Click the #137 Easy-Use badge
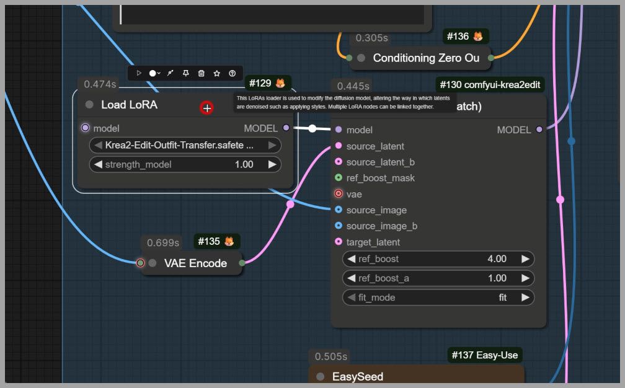The width and height of the screenshot is (625, 388). tap(485, 355)
